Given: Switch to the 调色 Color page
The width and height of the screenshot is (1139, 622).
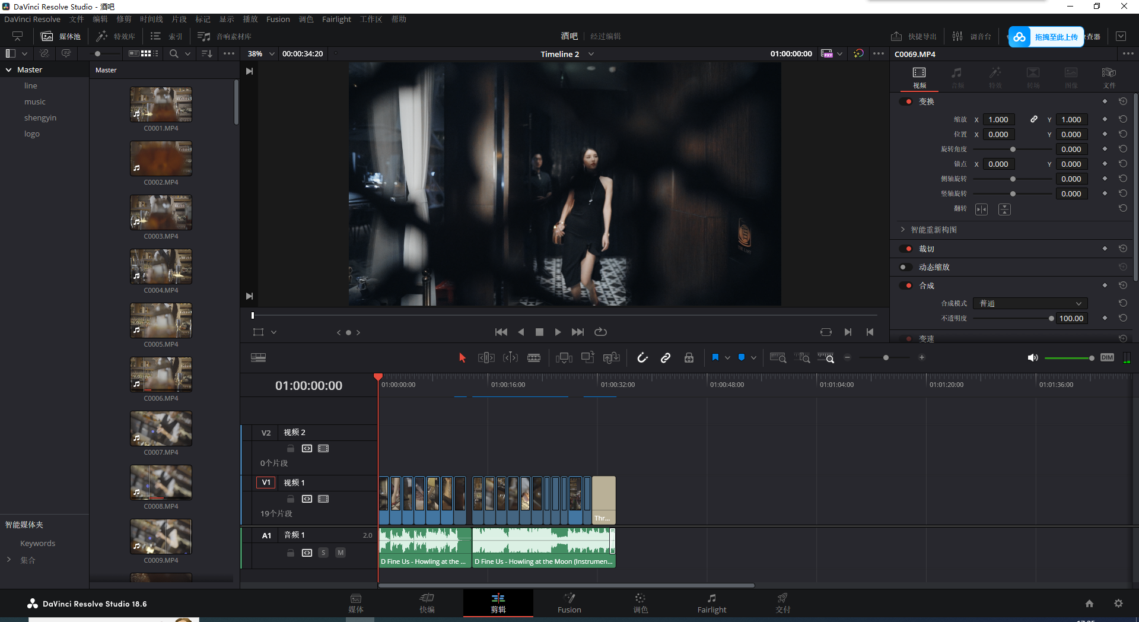Looking at the screenshot, I should [x=640, y=603].
